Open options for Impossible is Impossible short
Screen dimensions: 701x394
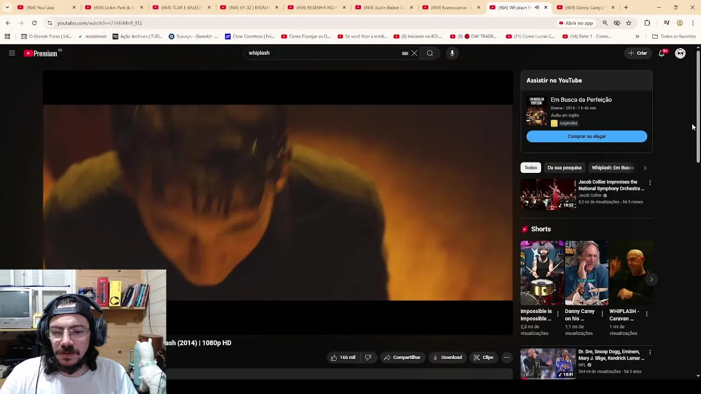pyautogui.click(x=558, y=314)
